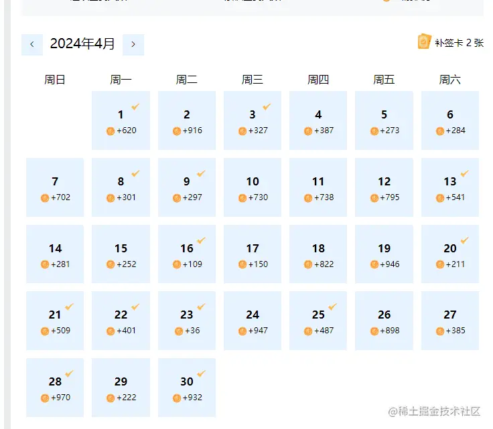Click the +36 reward value

click(x=192, y=331)
